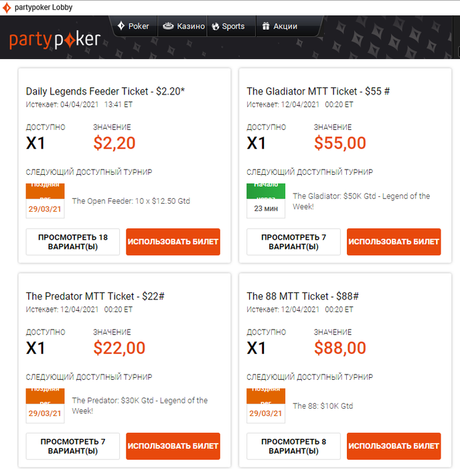Click the Open Feeder 10 x $12.50 Gtd text
The height and width of the screenshot is (469, 460).
tap(131, 201)
